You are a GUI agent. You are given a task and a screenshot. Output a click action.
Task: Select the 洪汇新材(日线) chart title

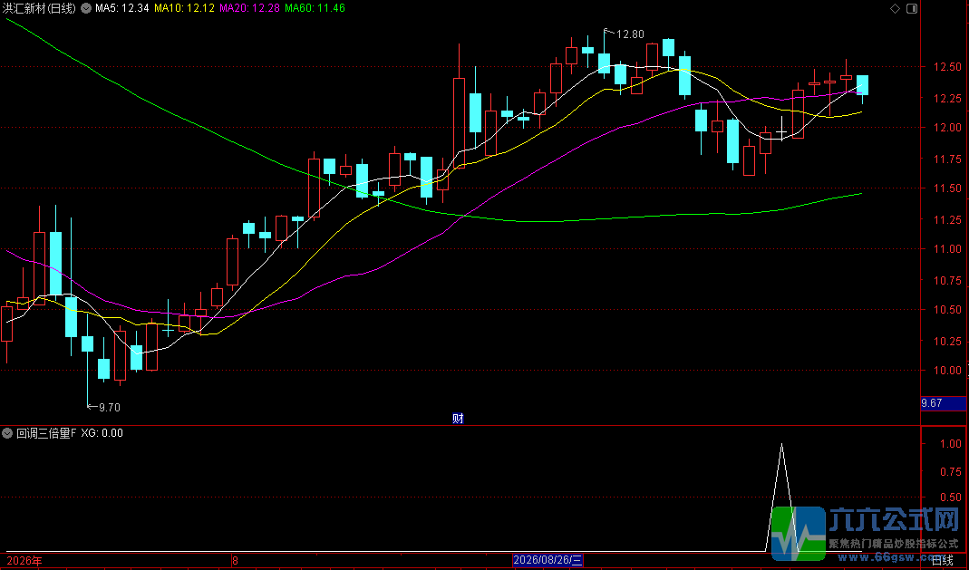[40, 9]
